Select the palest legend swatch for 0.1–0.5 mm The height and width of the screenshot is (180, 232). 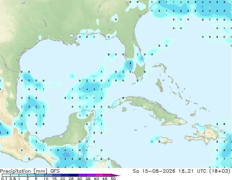[6, 175]
